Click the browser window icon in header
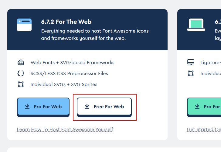The height and width of the screenshot is (152, 221). [x=24, y=25]
